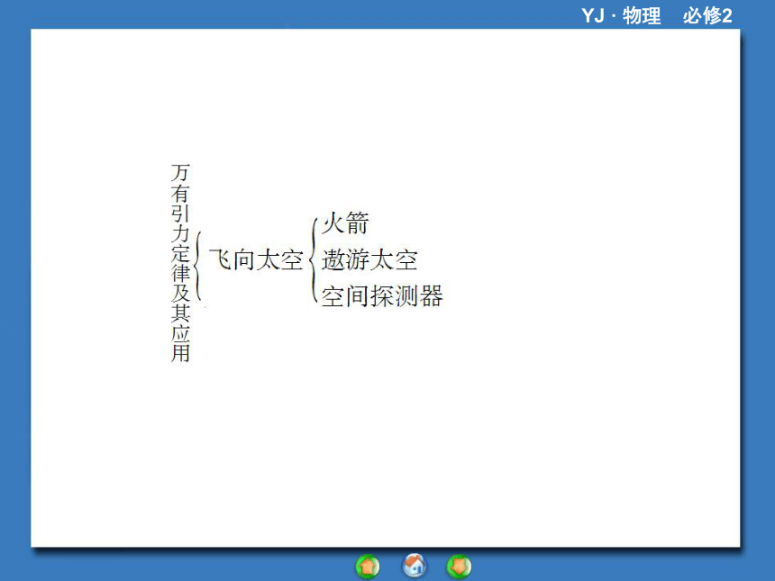Select the 遨游太空 entry
Viewport: 775px width, 581px height.
369,259
